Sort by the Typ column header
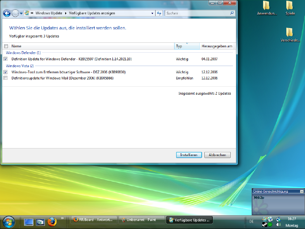 click(x=187, y=46)
